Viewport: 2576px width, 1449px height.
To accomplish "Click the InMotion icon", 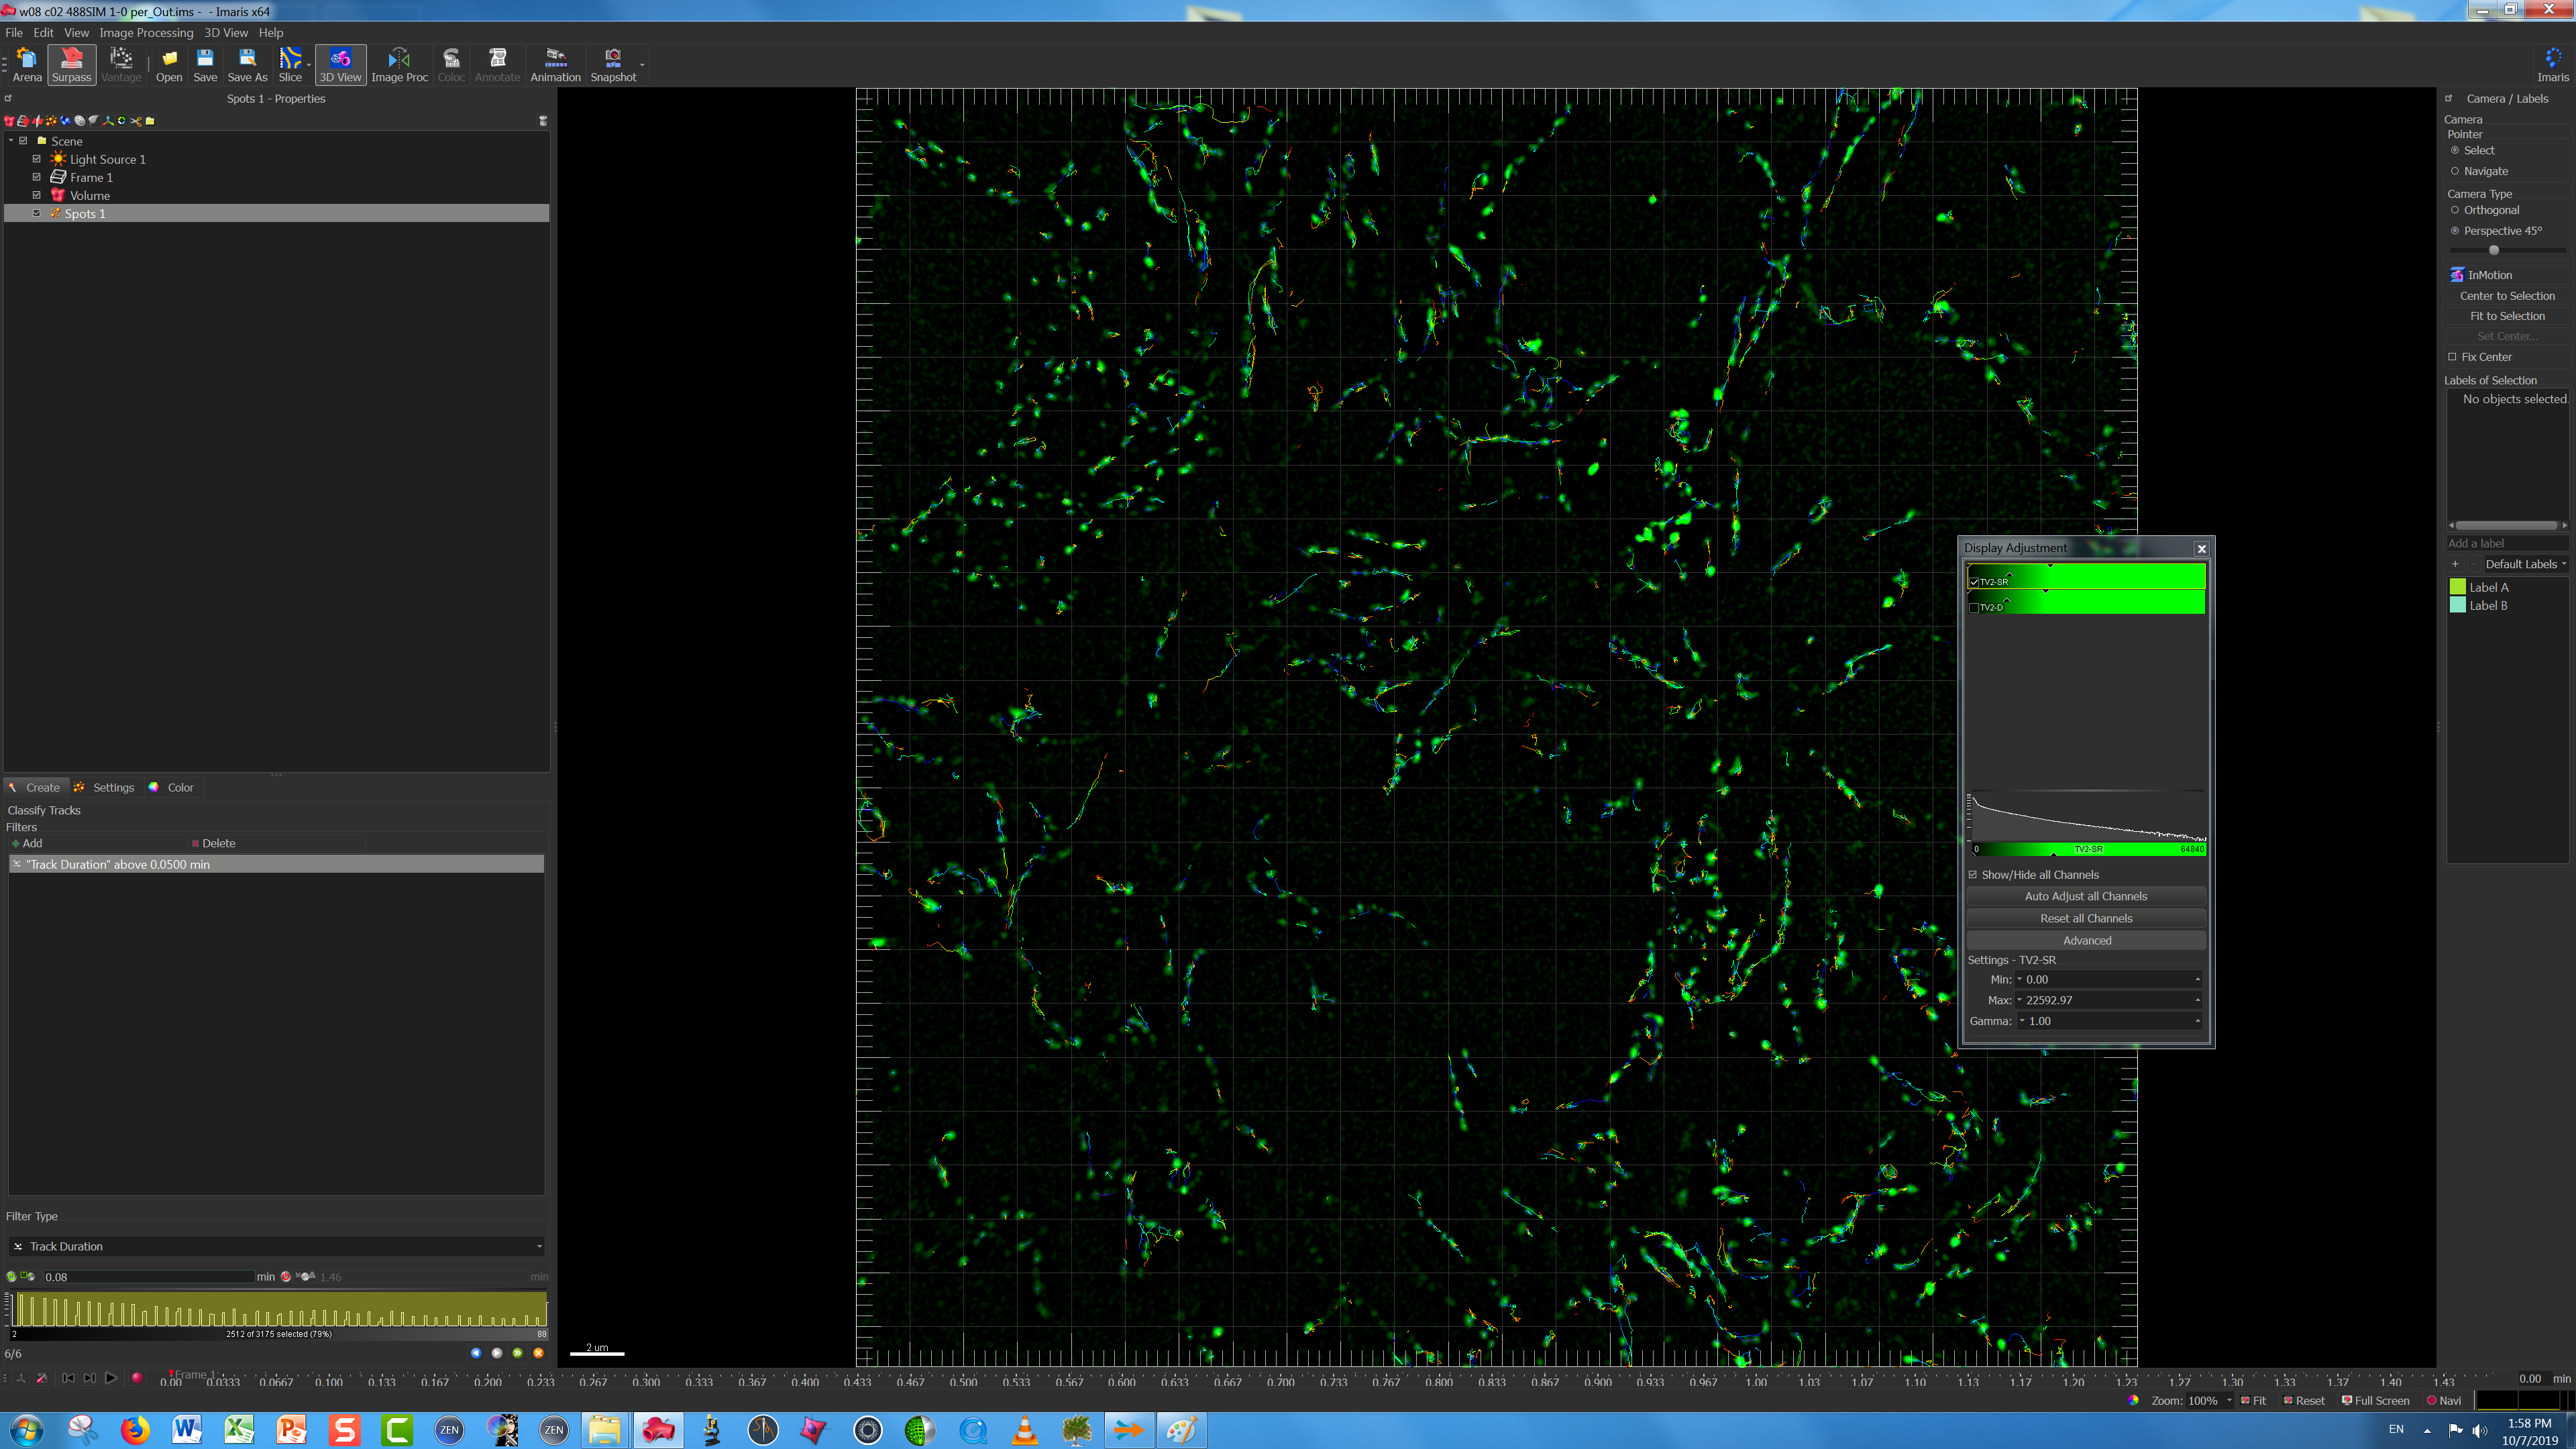I will tap(2457, 275).
